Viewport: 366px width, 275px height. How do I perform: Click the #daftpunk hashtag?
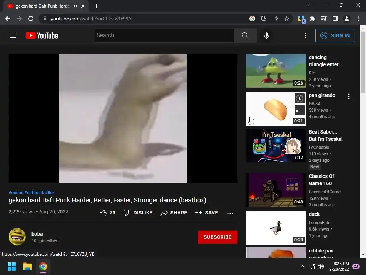34,192
